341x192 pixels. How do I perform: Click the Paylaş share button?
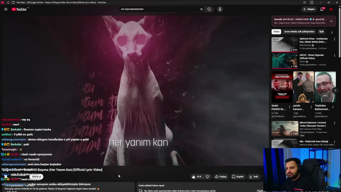[221, 177]
